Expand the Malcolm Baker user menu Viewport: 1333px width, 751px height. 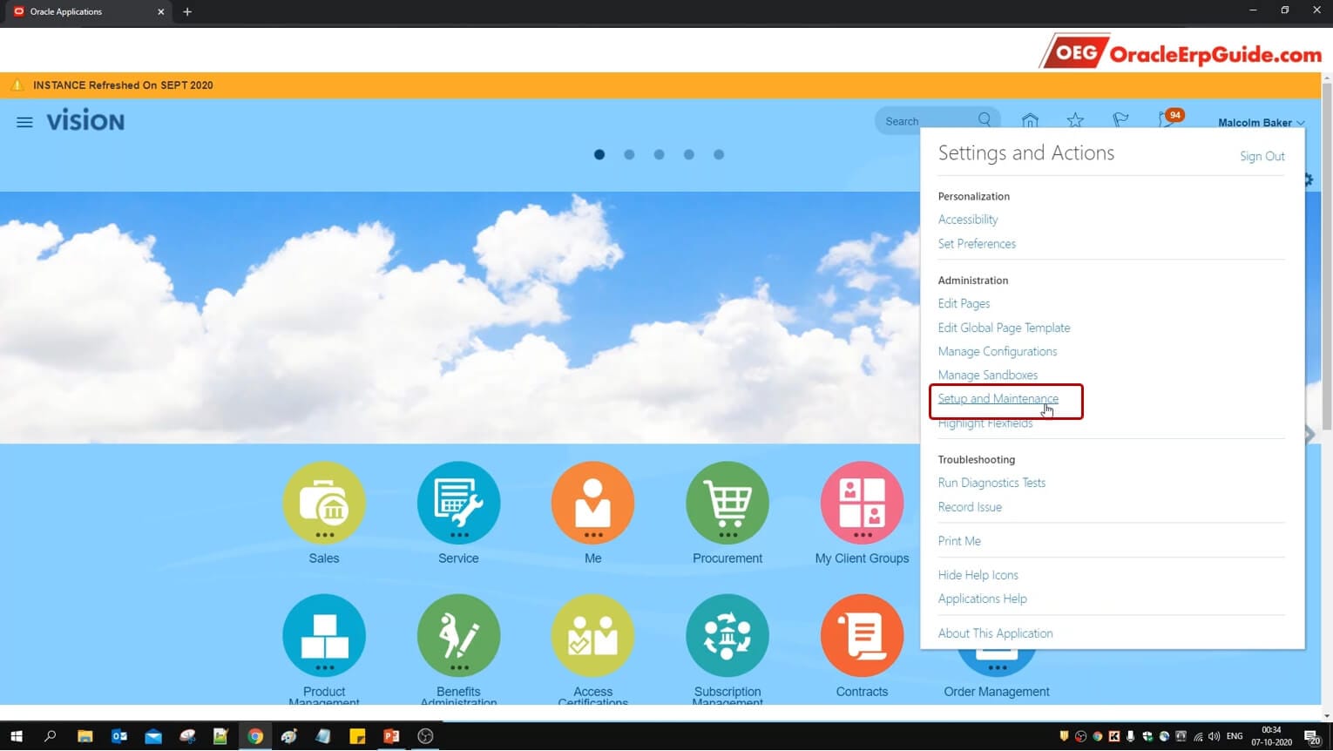click(1261, 123)
